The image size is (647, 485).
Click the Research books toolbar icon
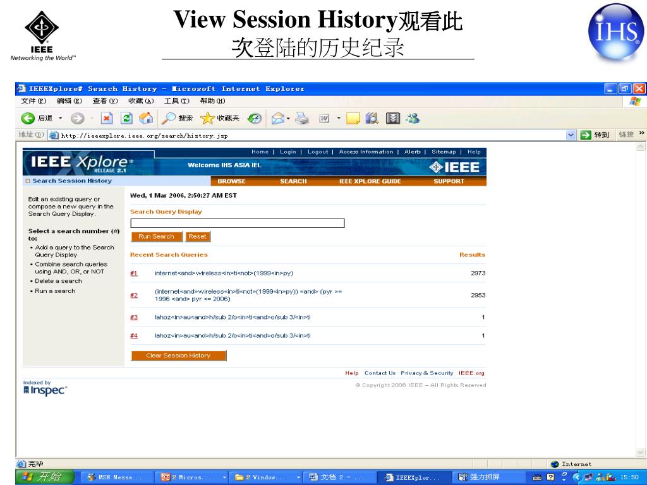372,119
